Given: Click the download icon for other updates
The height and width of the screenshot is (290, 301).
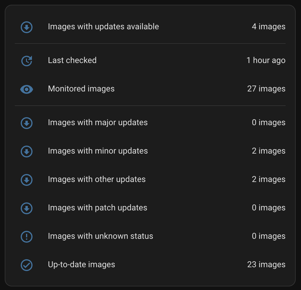Looking at the screenshot, I should click(x=27, y=180).
